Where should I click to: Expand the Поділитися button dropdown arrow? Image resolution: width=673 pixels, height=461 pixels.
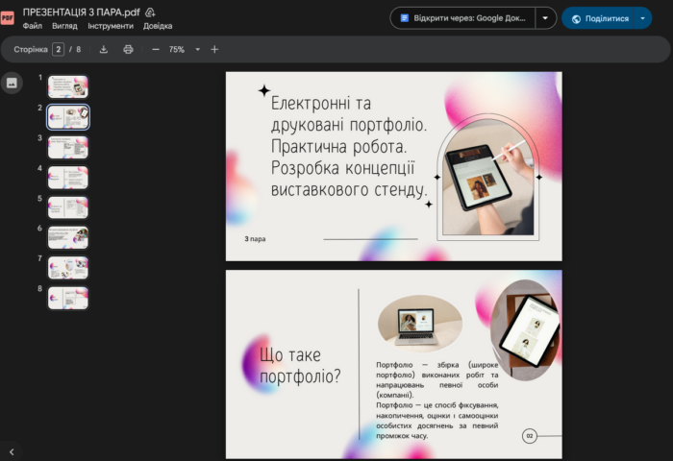pyautogui.click(x=642, y=18)
